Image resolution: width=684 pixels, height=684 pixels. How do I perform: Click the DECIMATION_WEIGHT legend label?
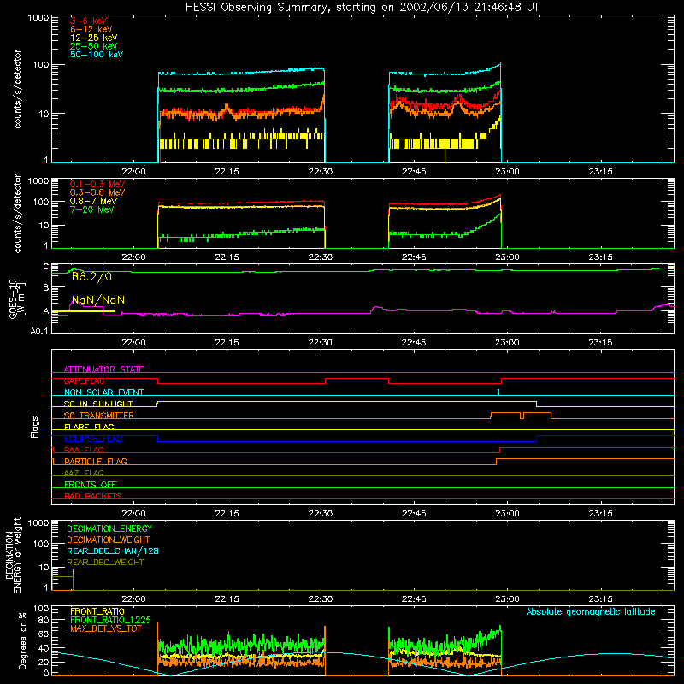[x=109, y=540]
